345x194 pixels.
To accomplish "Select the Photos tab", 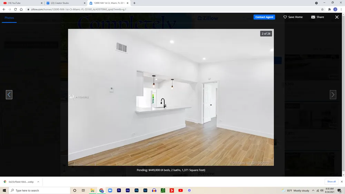I will [9, 18].
